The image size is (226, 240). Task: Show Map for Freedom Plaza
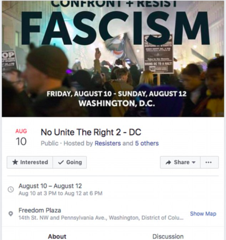point(203,214)
